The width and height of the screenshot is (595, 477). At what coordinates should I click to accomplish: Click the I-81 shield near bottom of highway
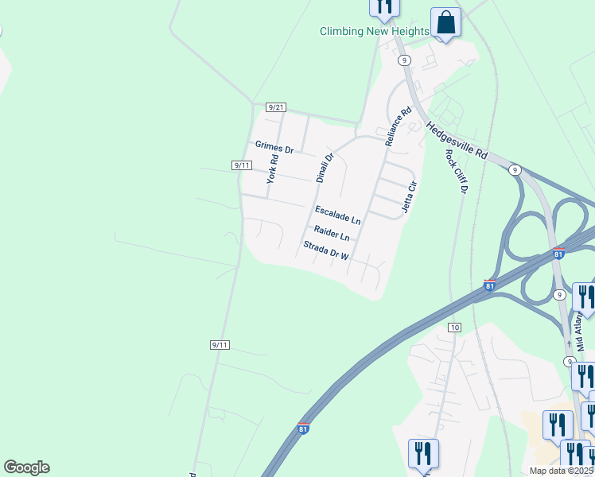pos(303,429)
